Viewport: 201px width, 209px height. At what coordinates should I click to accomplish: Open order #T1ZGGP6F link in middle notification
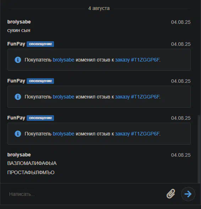(137, 97)
